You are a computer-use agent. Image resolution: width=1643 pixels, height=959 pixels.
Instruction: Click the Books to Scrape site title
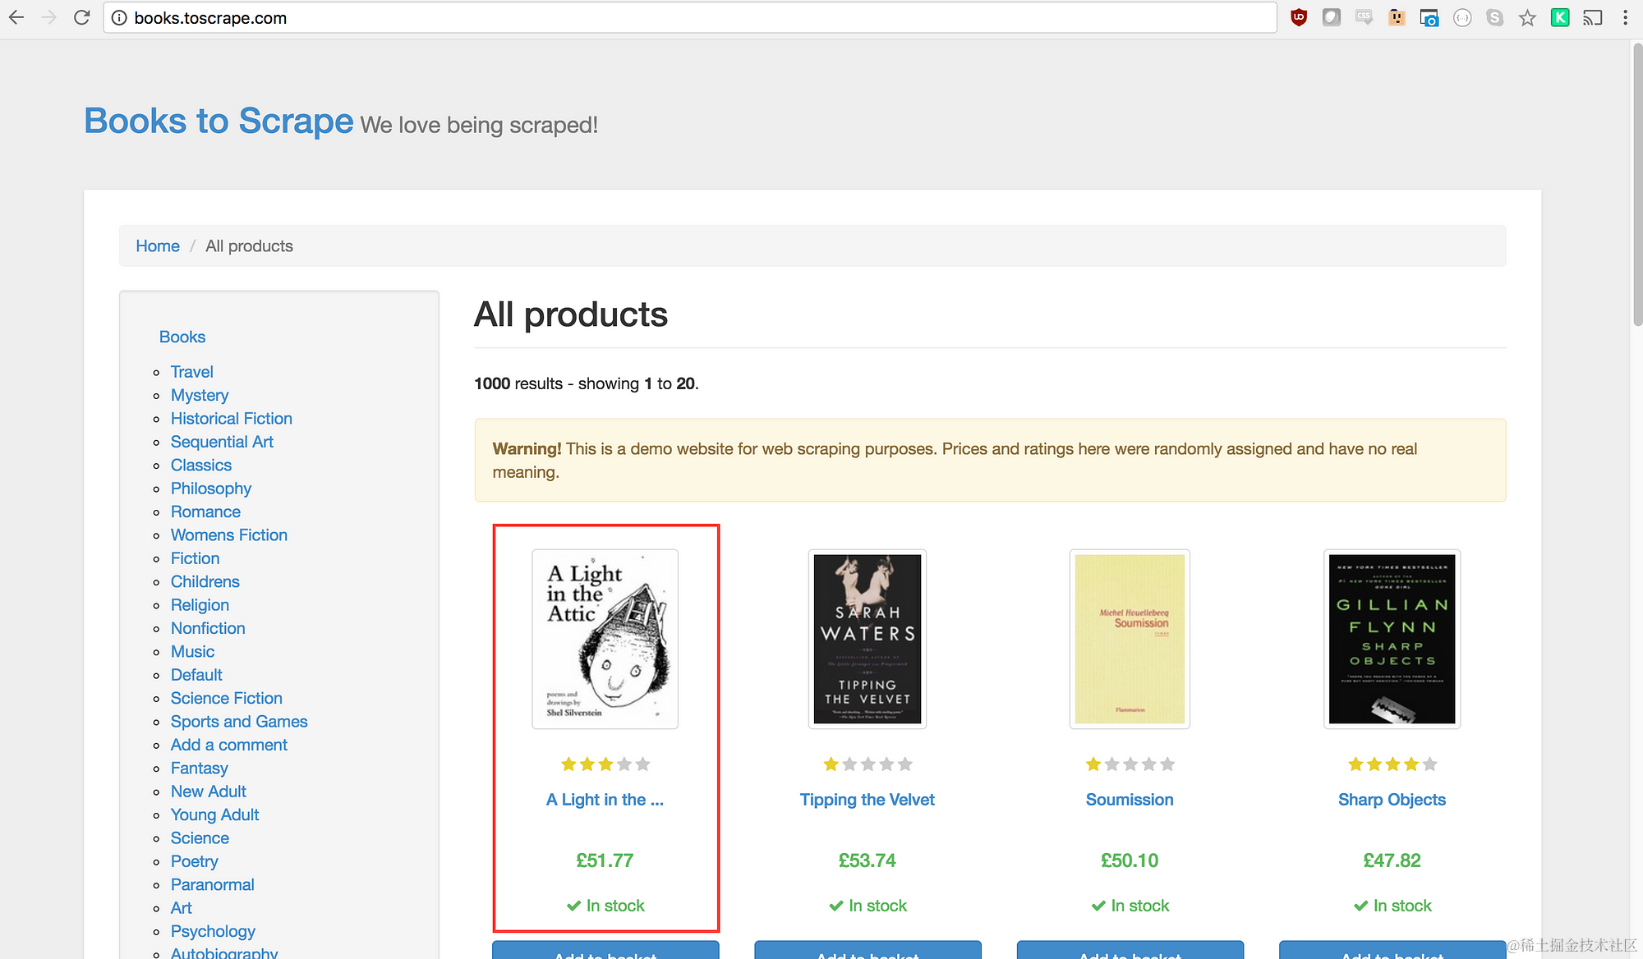click(219, 122)
